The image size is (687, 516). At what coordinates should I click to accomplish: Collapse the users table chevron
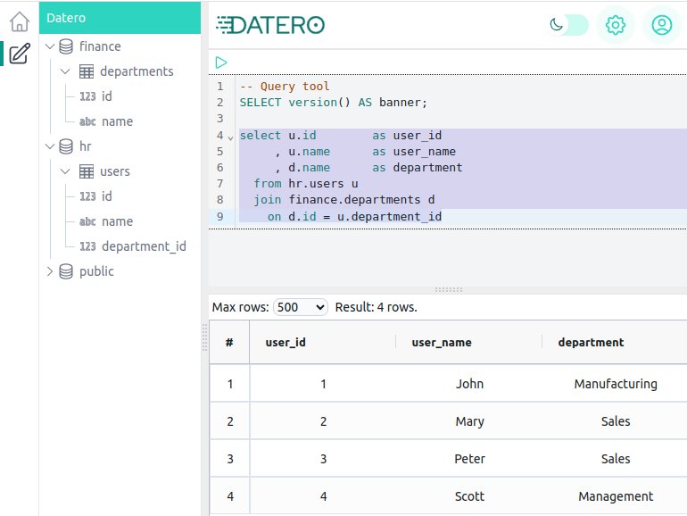(65, 171)
